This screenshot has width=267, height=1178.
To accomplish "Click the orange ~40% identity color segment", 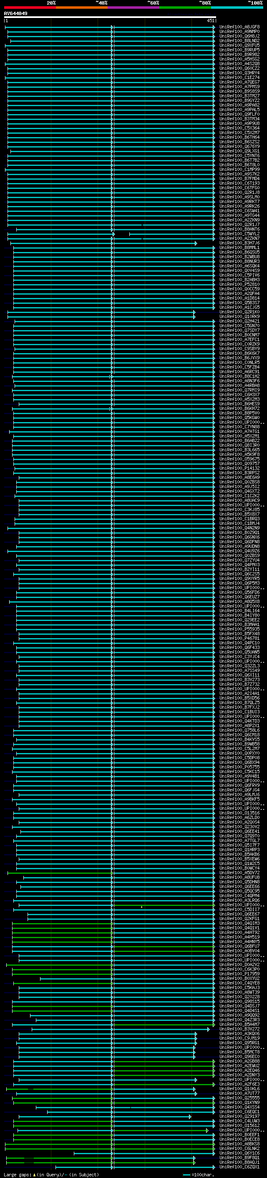I will click(82, 8).
